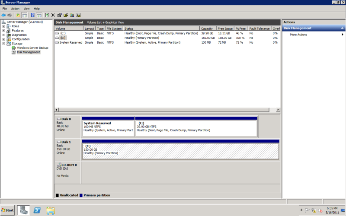Select Diagnostics in the console tree
The width and height of the screenshot is (346, 216).
pos(19,35)
